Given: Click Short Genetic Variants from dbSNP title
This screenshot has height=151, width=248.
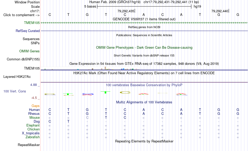Looking at the screenshot, I should tap(144, 55).
